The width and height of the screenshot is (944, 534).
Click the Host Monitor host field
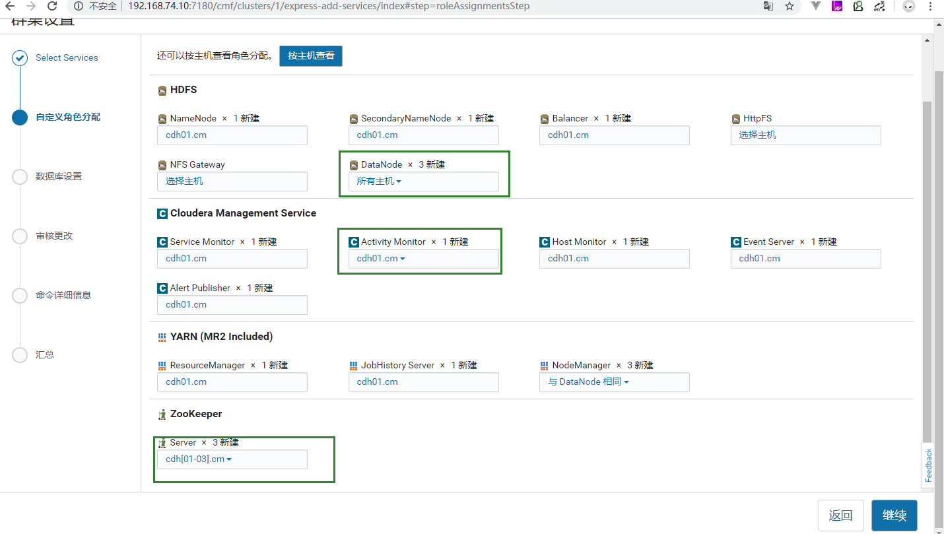point(615,259)
